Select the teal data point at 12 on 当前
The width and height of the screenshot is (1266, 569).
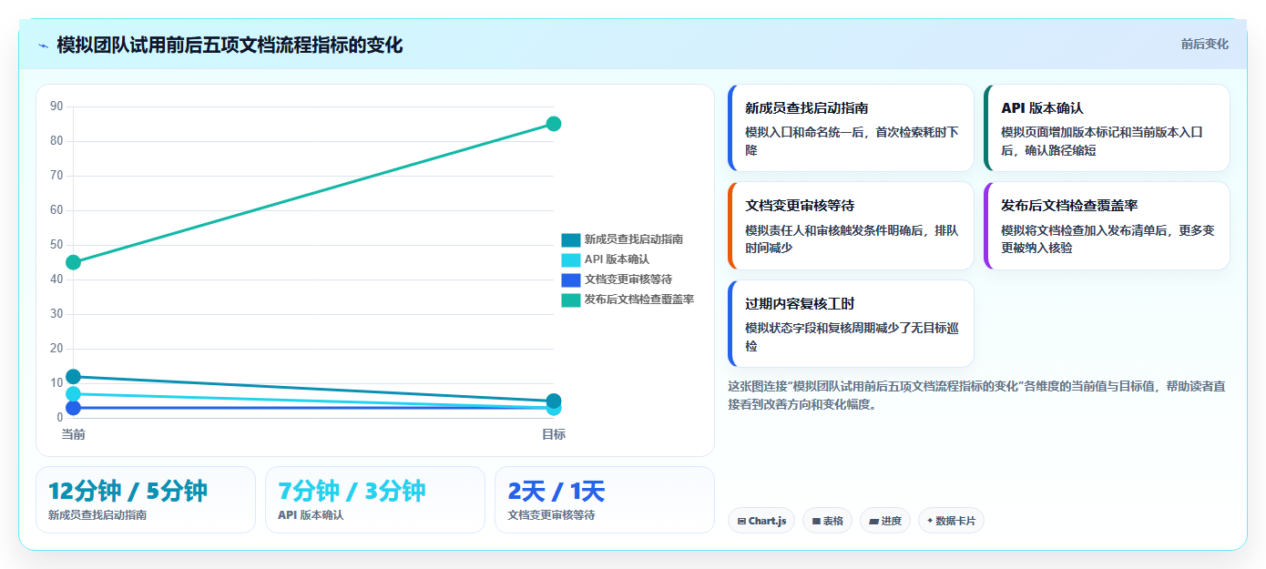73,376
